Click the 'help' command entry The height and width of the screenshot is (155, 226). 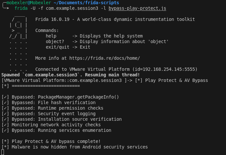tap(51, 36)
